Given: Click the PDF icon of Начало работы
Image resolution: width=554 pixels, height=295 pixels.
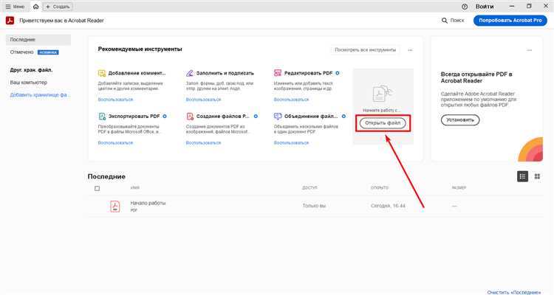Looking at the screenshot, I should coord(114,206).
